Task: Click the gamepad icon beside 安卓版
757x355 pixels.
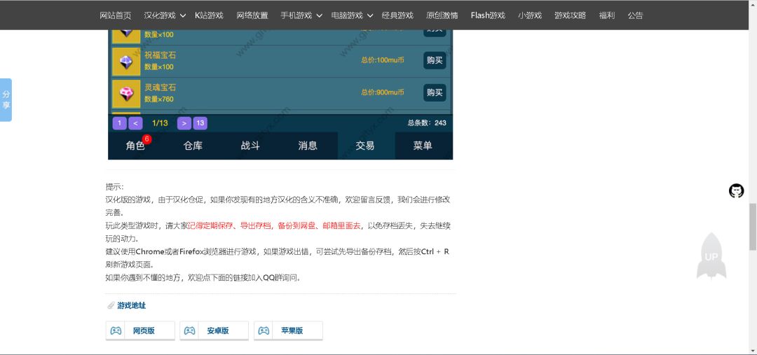Action: point(190,331)
